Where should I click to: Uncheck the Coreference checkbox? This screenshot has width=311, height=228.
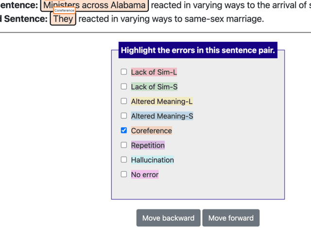[124, 130]
